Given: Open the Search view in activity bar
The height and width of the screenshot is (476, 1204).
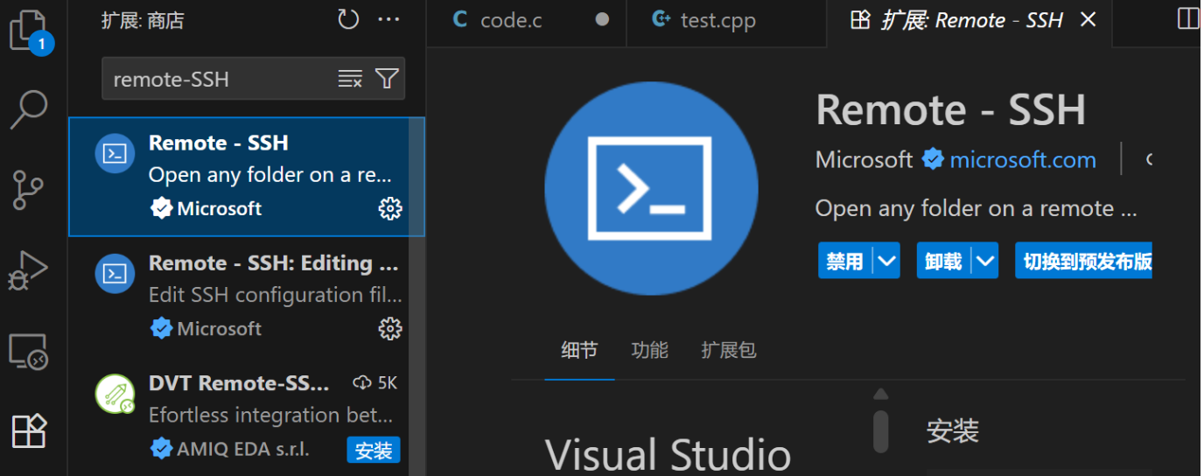Looking at the screenshot, I should pos(29,109).
